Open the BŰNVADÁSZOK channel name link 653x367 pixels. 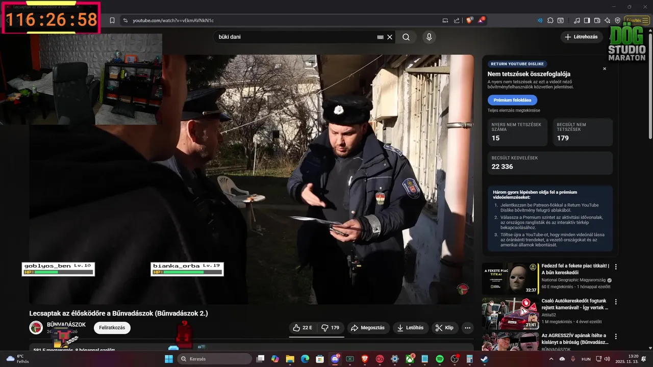66,325
